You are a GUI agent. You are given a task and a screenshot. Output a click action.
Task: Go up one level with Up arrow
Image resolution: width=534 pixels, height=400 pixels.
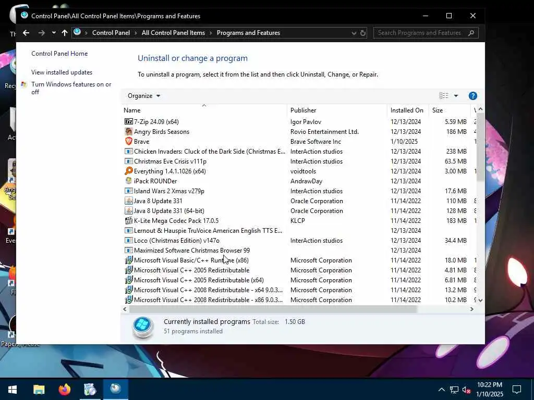click(65, 33)
